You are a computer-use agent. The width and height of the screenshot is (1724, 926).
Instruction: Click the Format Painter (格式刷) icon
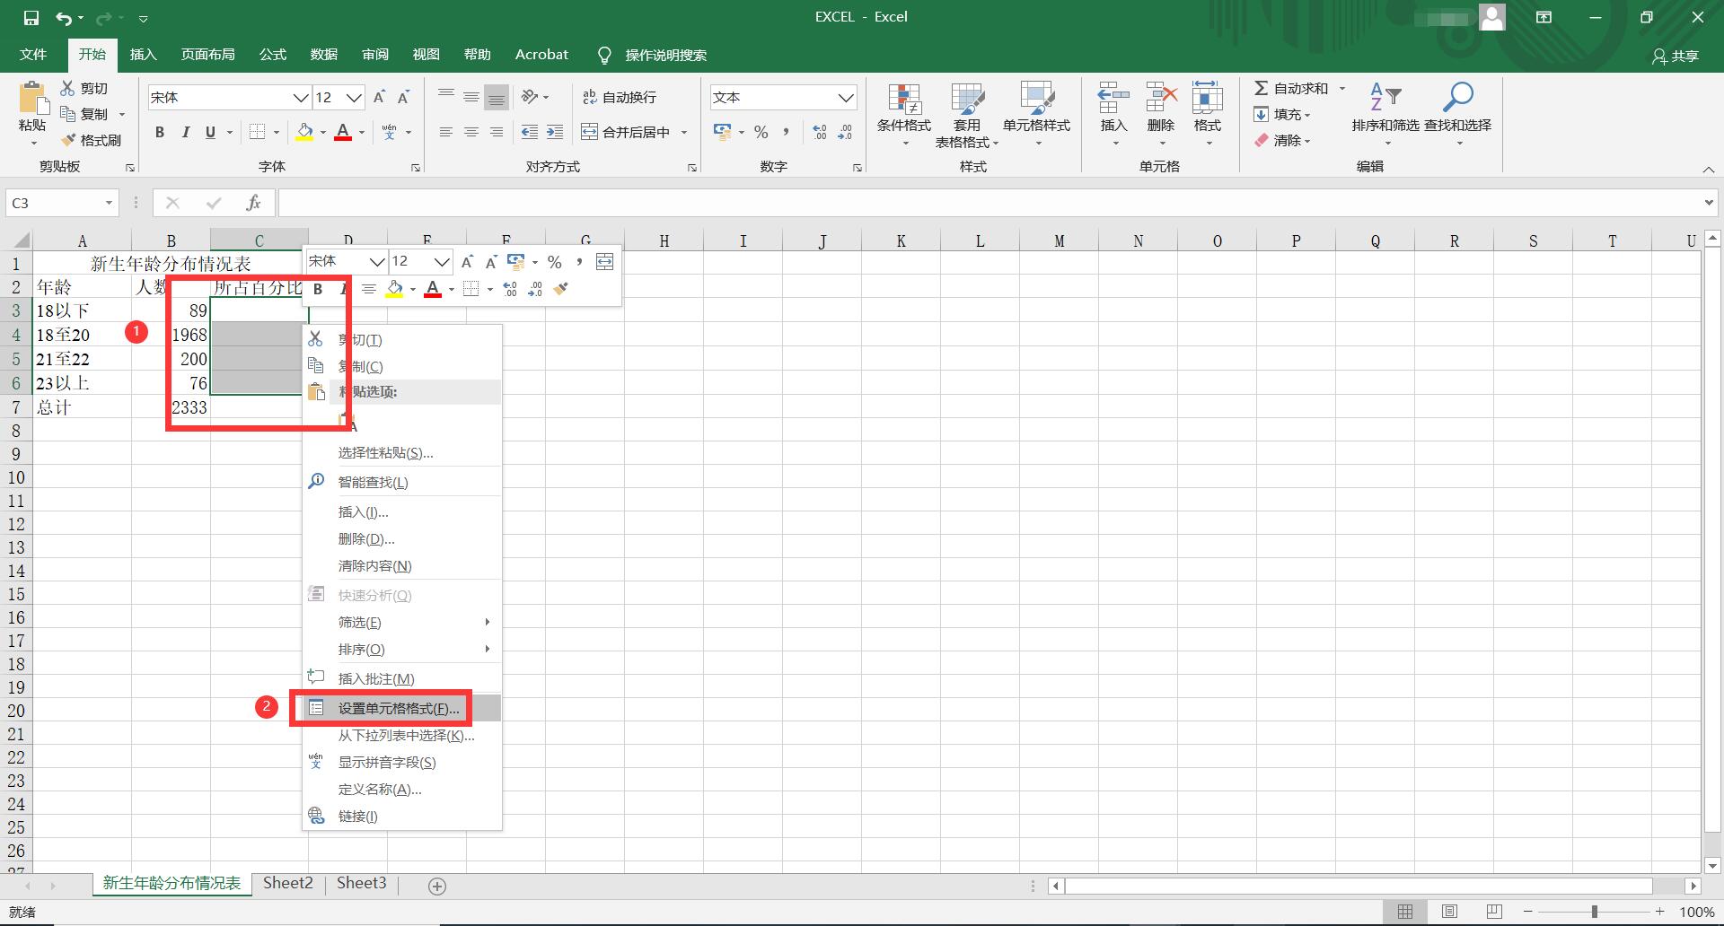[x=68, y=141]
